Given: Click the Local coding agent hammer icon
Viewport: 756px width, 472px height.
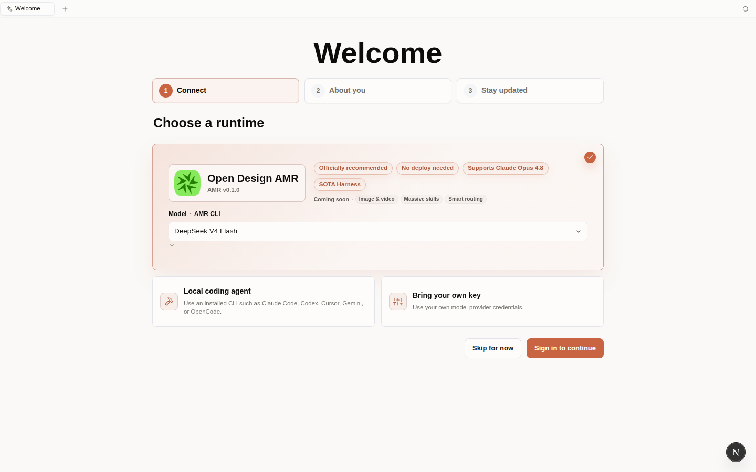Looking at the screenshot, I should tap(169, 302).
